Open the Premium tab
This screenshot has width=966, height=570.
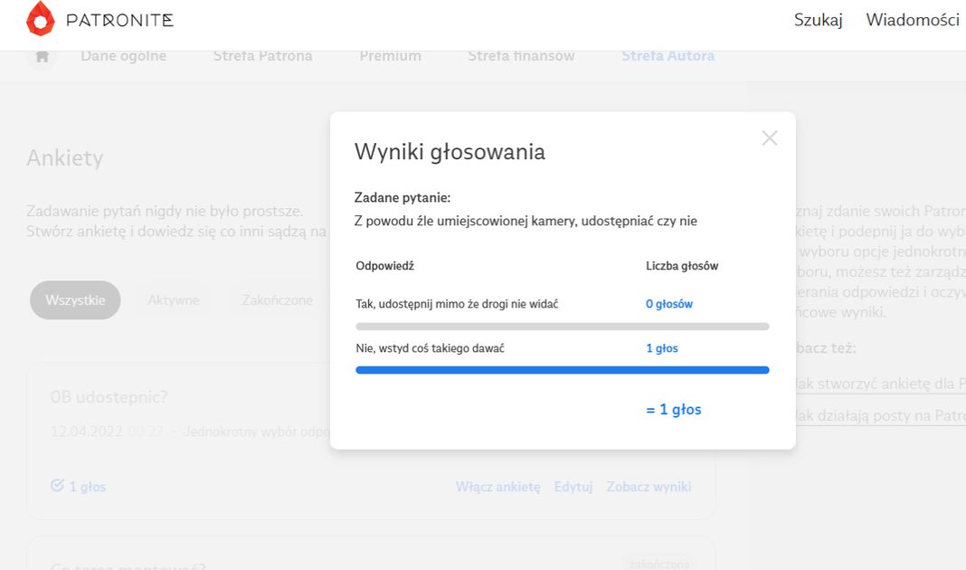[x=390, y=56]
